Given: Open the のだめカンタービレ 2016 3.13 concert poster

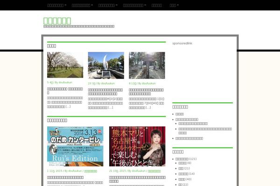Looking at the screenshot, I should click(75, 146).
